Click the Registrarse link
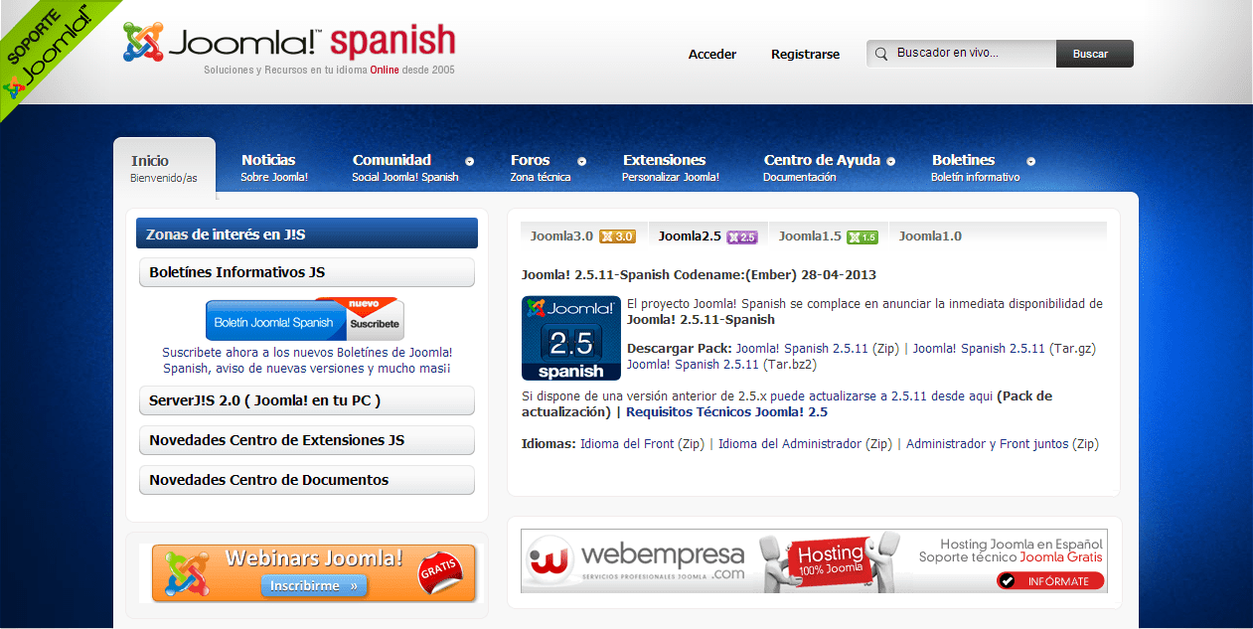The width and height of the screenshot is (1253, 629). 805,55
